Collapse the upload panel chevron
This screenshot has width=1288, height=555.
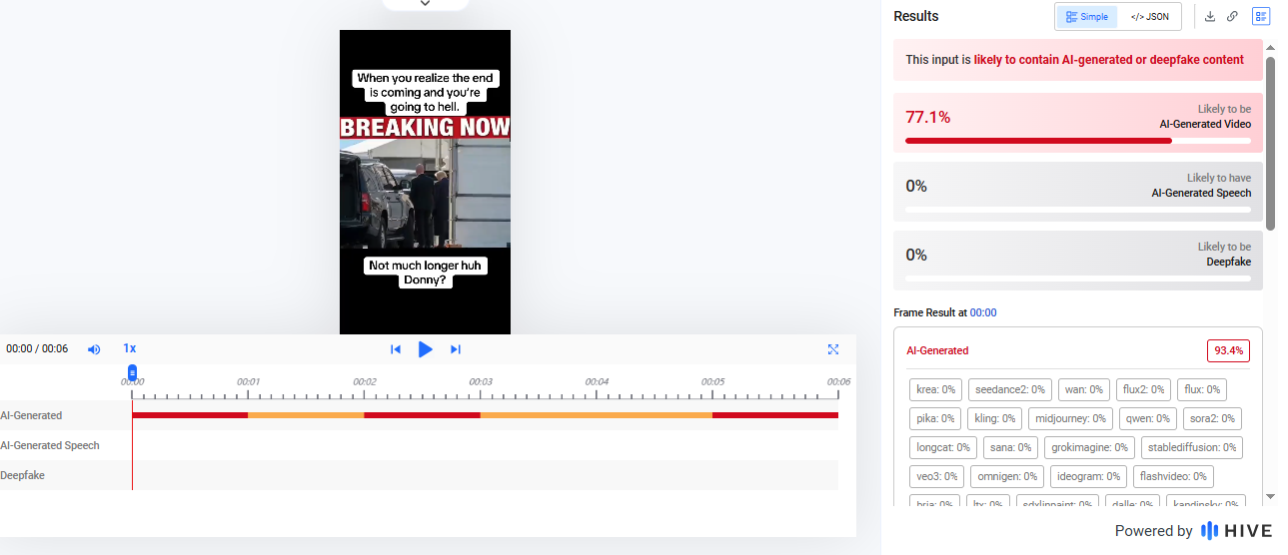425,4
